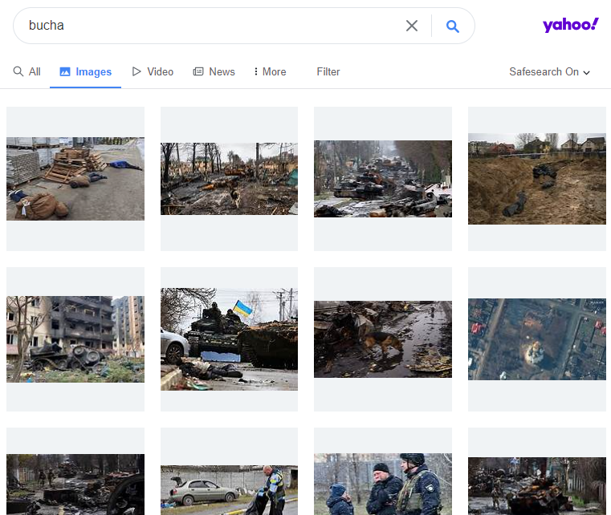The width and height of the screenshot is (611, 515).
Task: Click the play icon beside Video
Action: pos(136,71)
